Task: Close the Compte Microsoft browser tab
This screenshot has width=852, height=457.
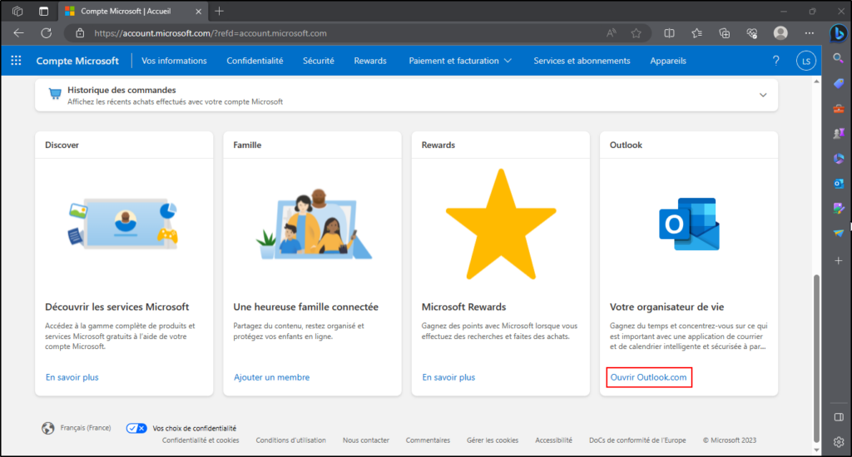Action: point(198,11)
